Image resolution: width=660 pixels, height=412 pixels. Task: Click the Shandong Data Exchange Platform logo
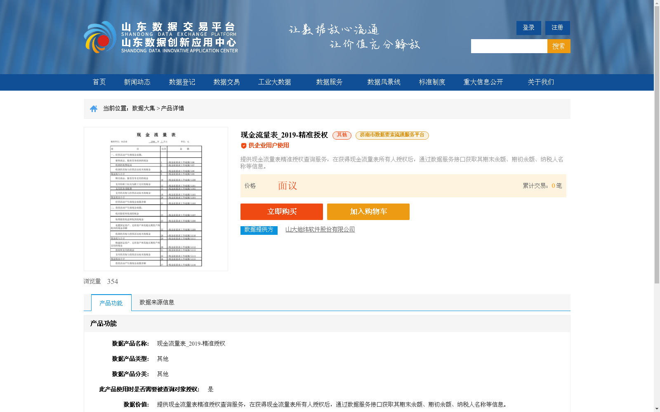click(x=161, y=37)
